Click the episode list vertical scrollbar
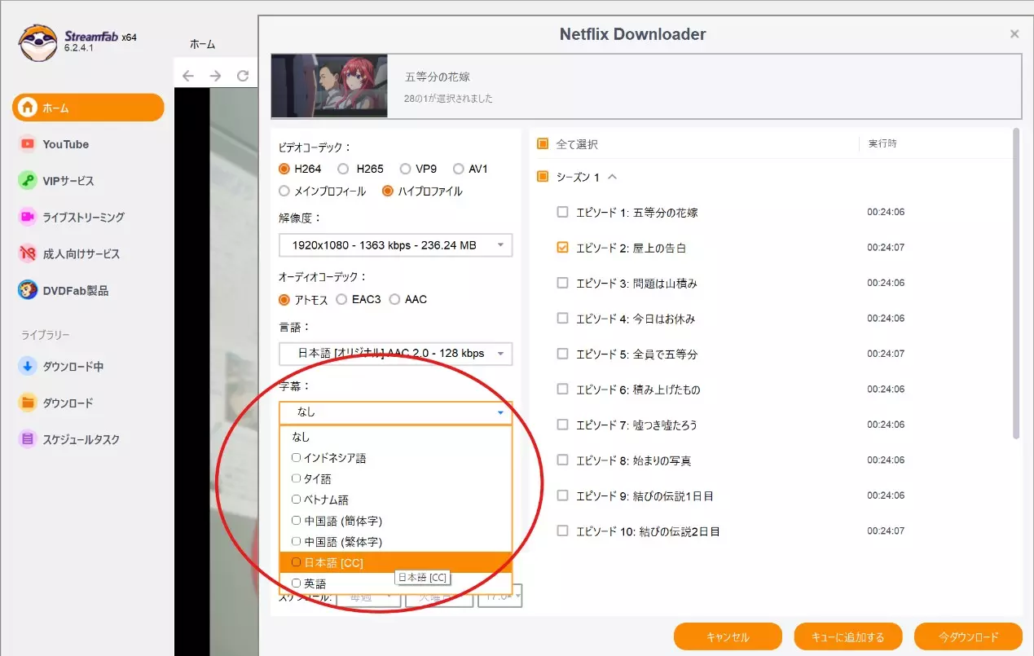 coord(1016,284)
